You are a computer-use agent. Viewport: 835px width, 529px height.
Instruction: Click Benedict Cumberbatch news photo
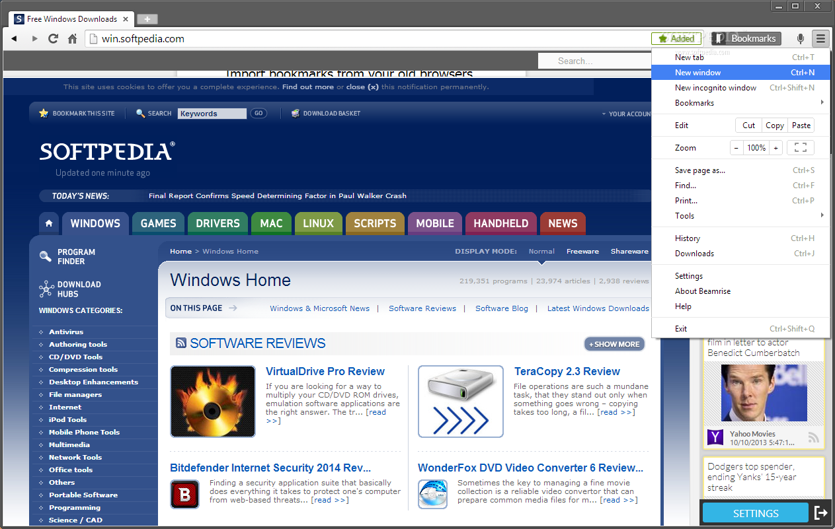[x=764, y=392]
